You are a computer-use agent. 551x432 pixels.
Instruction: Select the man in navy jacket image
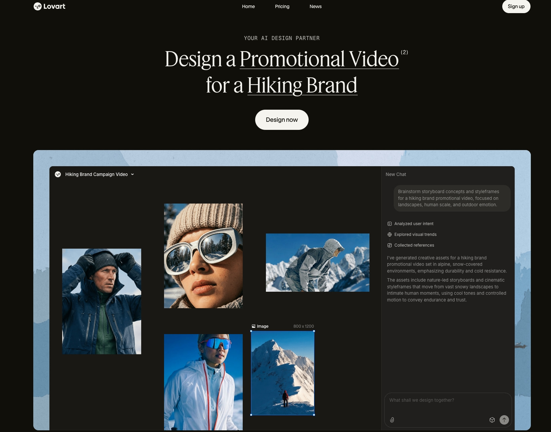point(102,301)
